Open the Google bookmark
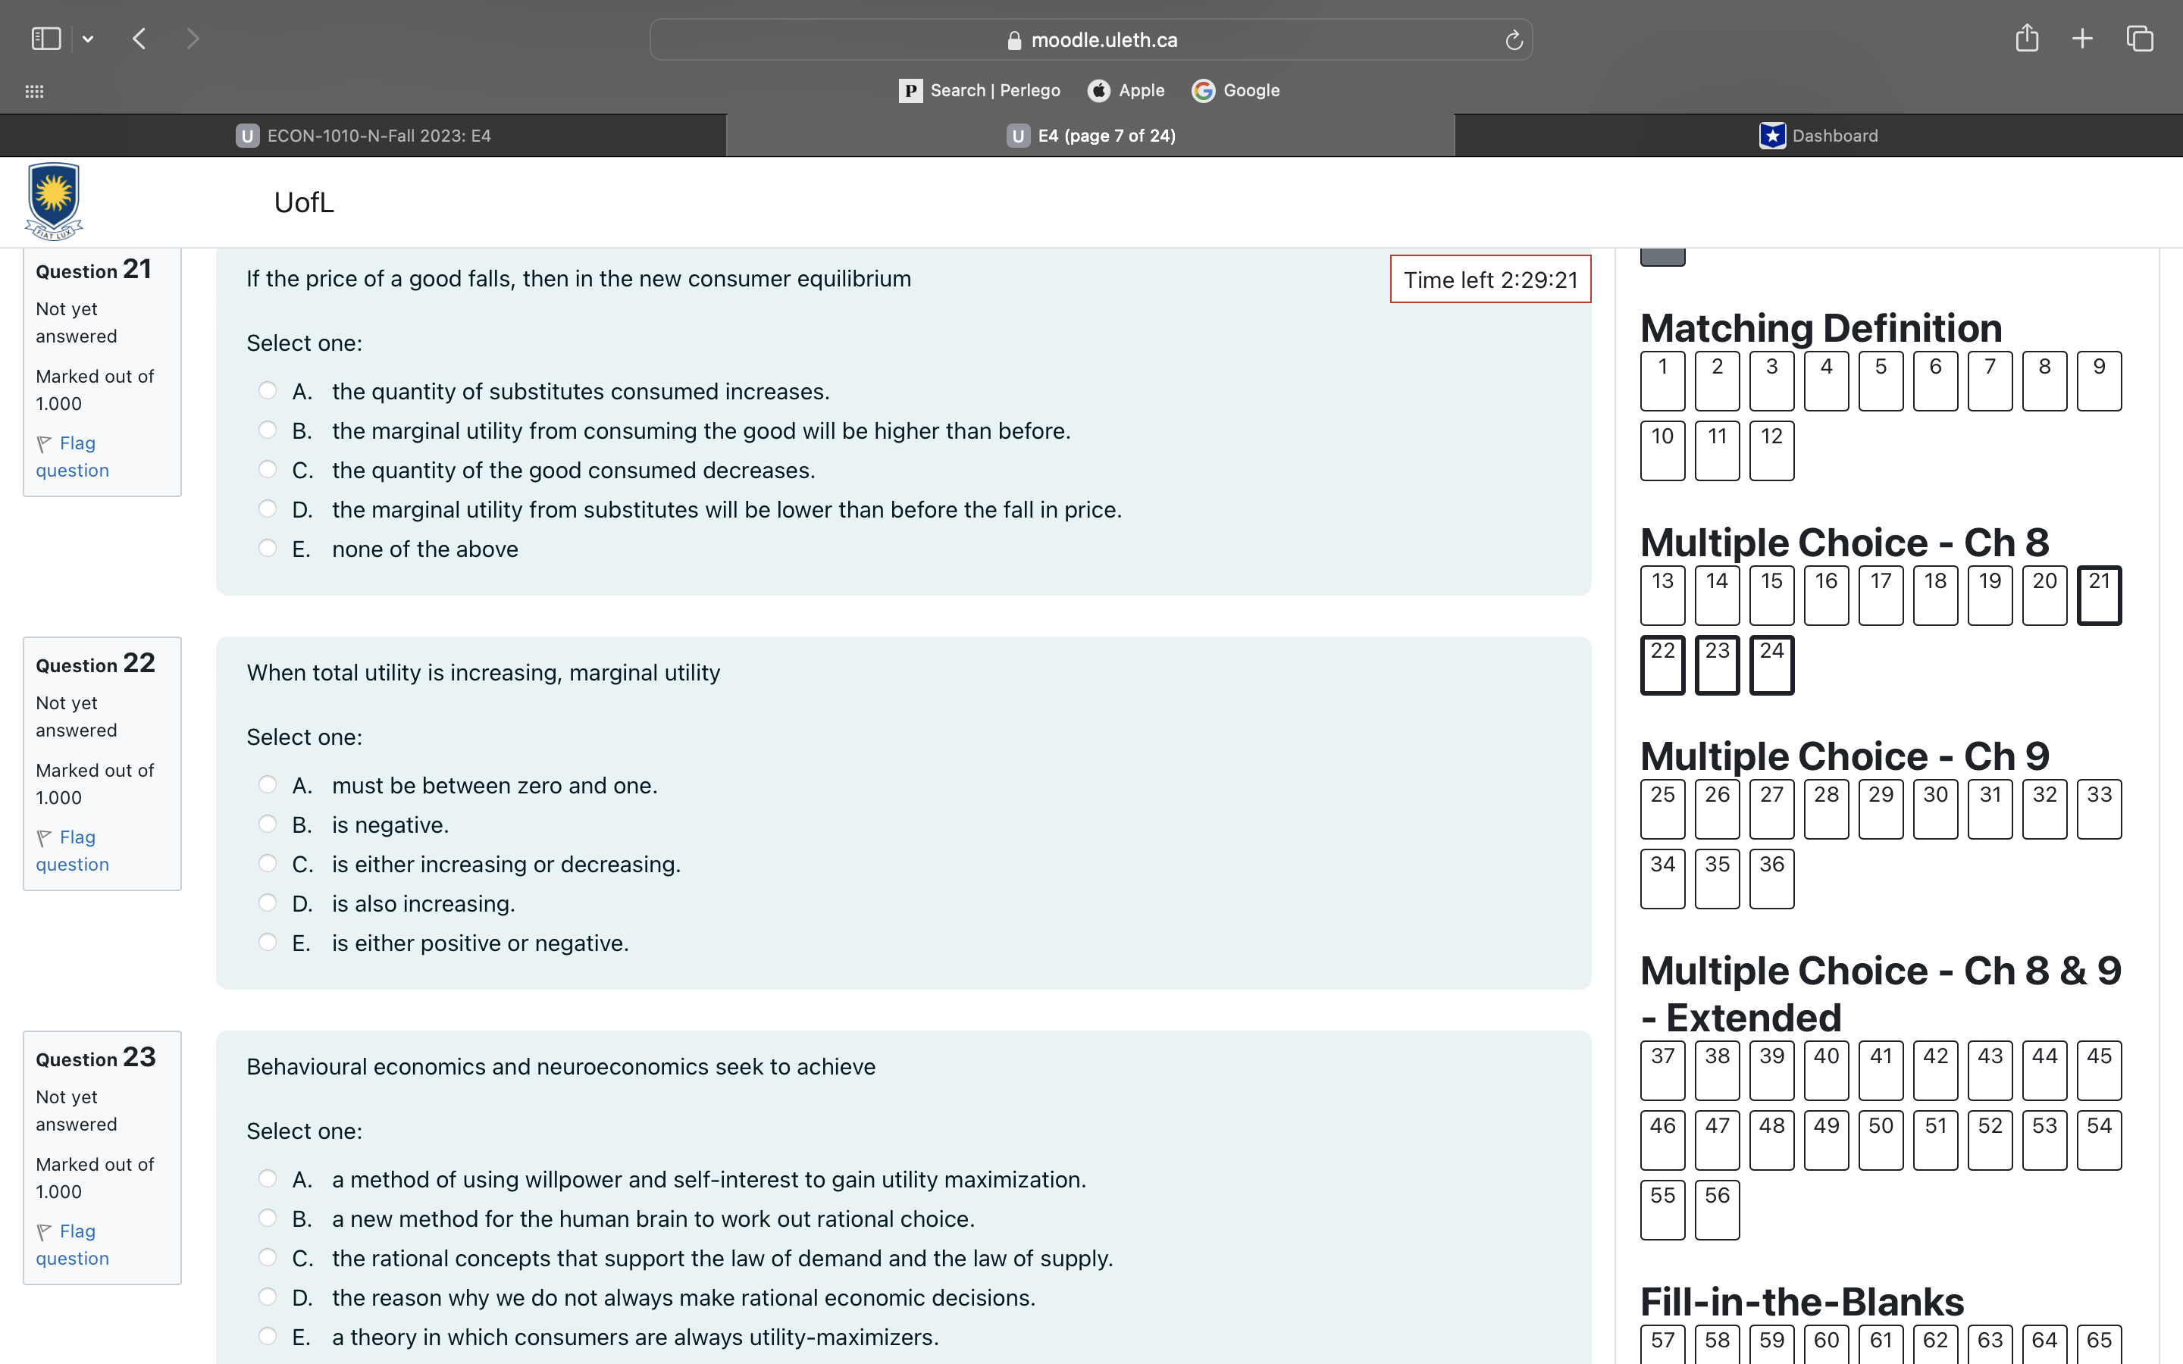This screenshot has width=2183, height=1364. (1236, 90)
